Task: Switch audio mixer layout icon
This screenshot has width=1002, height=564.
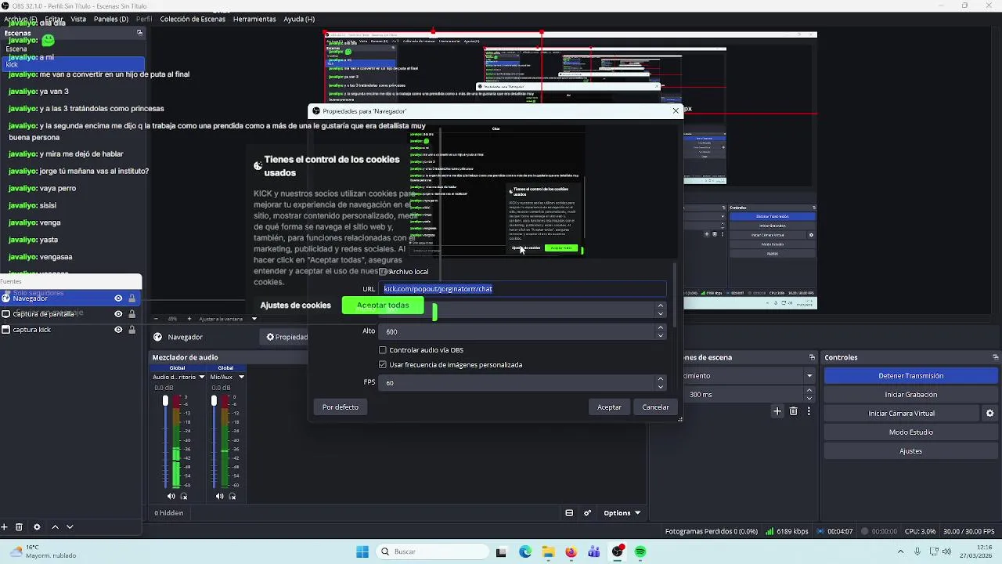Action: coord(569,513)
